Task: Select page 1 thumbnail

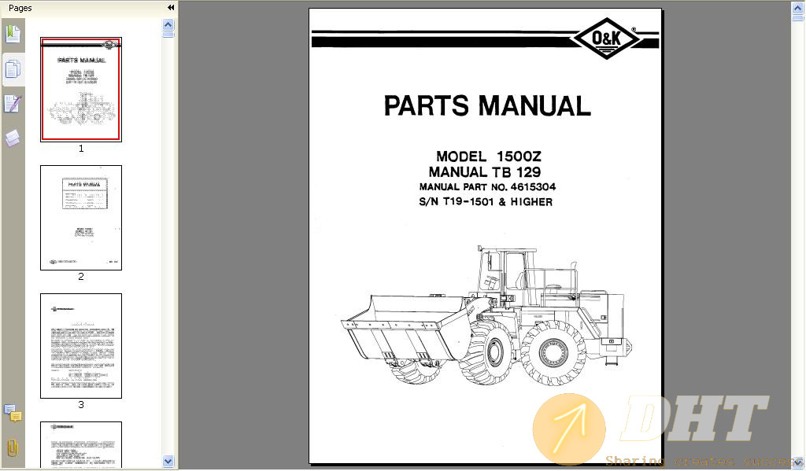Action: coord(81,90)
